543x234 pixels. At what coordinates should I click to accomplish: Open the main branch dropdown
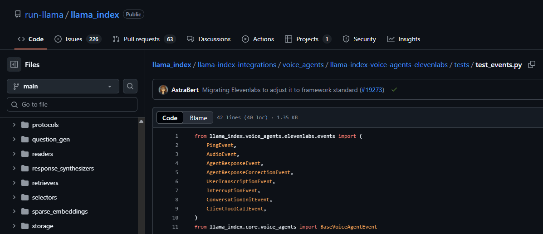pyautogui.click(x=63, y=86)
